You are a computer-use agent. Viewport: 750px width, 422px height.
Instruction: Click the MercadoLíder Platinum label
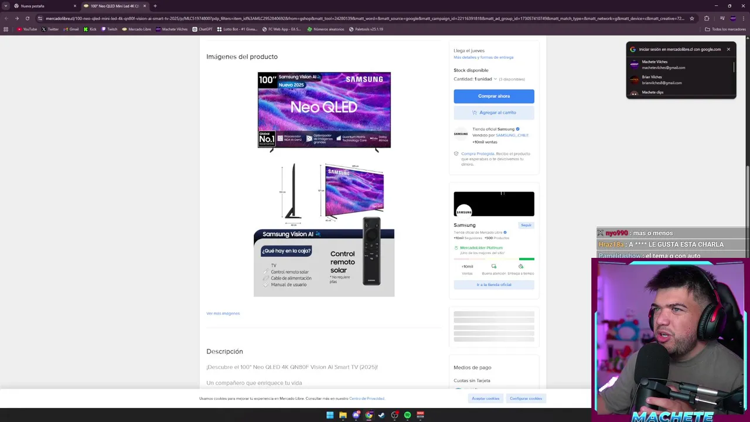(481, 248)
